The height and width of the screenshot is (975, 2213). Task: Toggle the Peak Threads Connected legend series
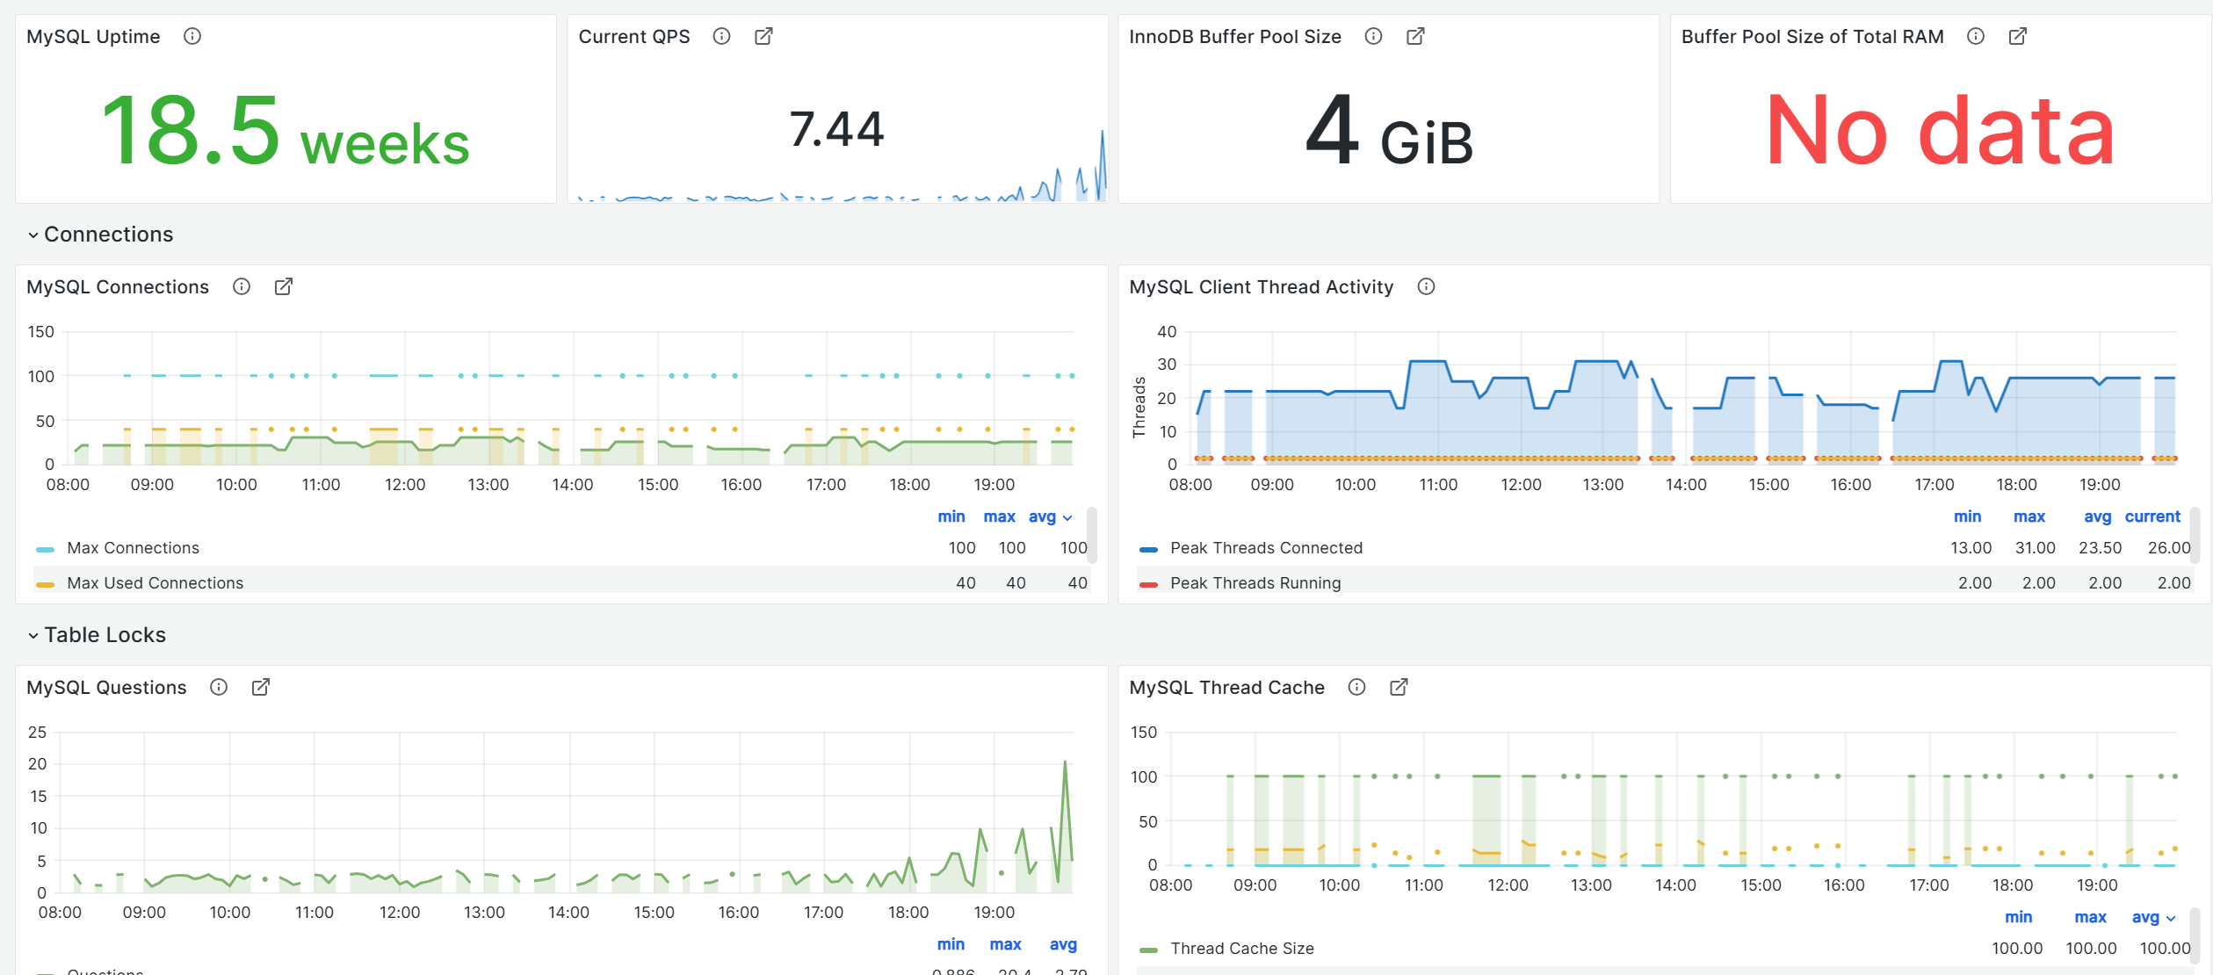click(1265, 548)
